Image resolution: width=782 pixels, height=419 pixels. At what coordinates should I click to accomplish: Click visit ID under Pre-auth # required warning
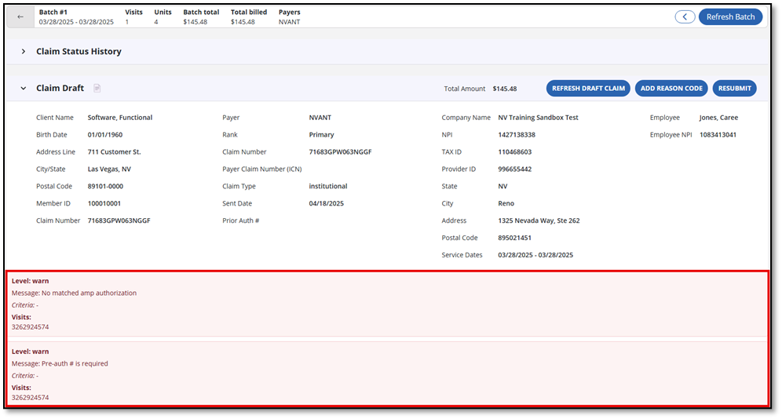point(30,398)
